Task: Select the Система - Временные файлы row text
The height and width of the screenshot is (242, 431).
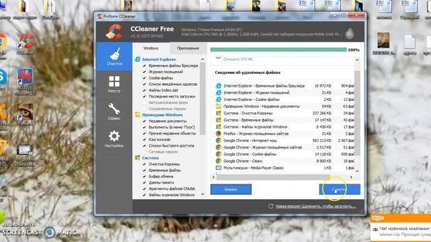Action: point(248,120)
